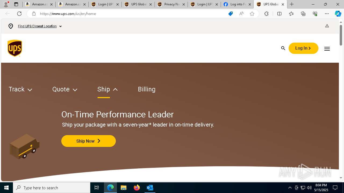
Task: Expand Find UPS Closest Location dropdown
Action: point(40,26)
